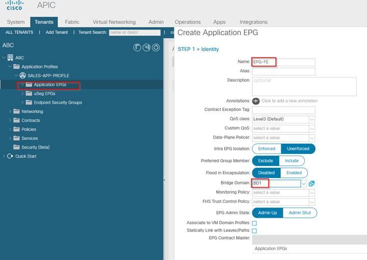This screenshot has height=260, width=367.
Task: Open Bridge Domain in new window icon
Action: [311, 184]
